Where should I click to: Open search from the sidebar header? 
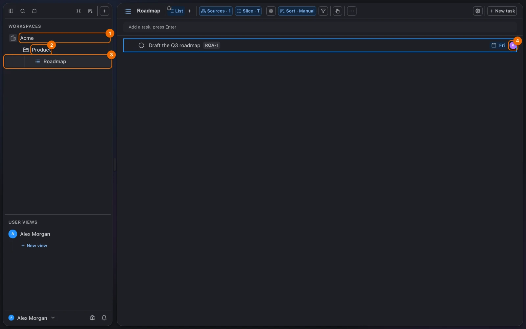pyautogui.click(x=23, y=11)
